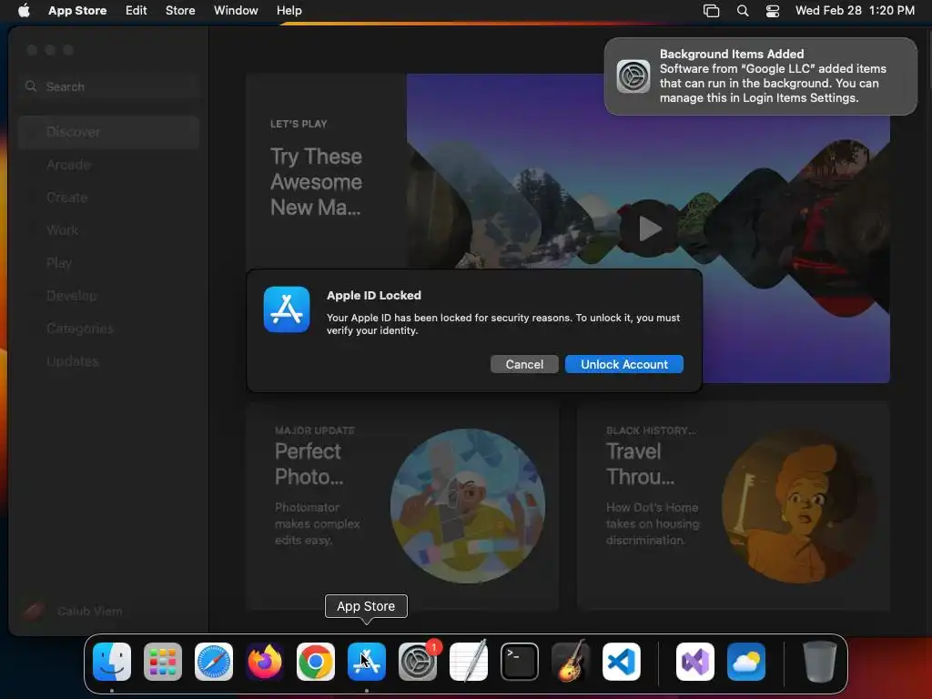Open the Help menu

(289, 10)
